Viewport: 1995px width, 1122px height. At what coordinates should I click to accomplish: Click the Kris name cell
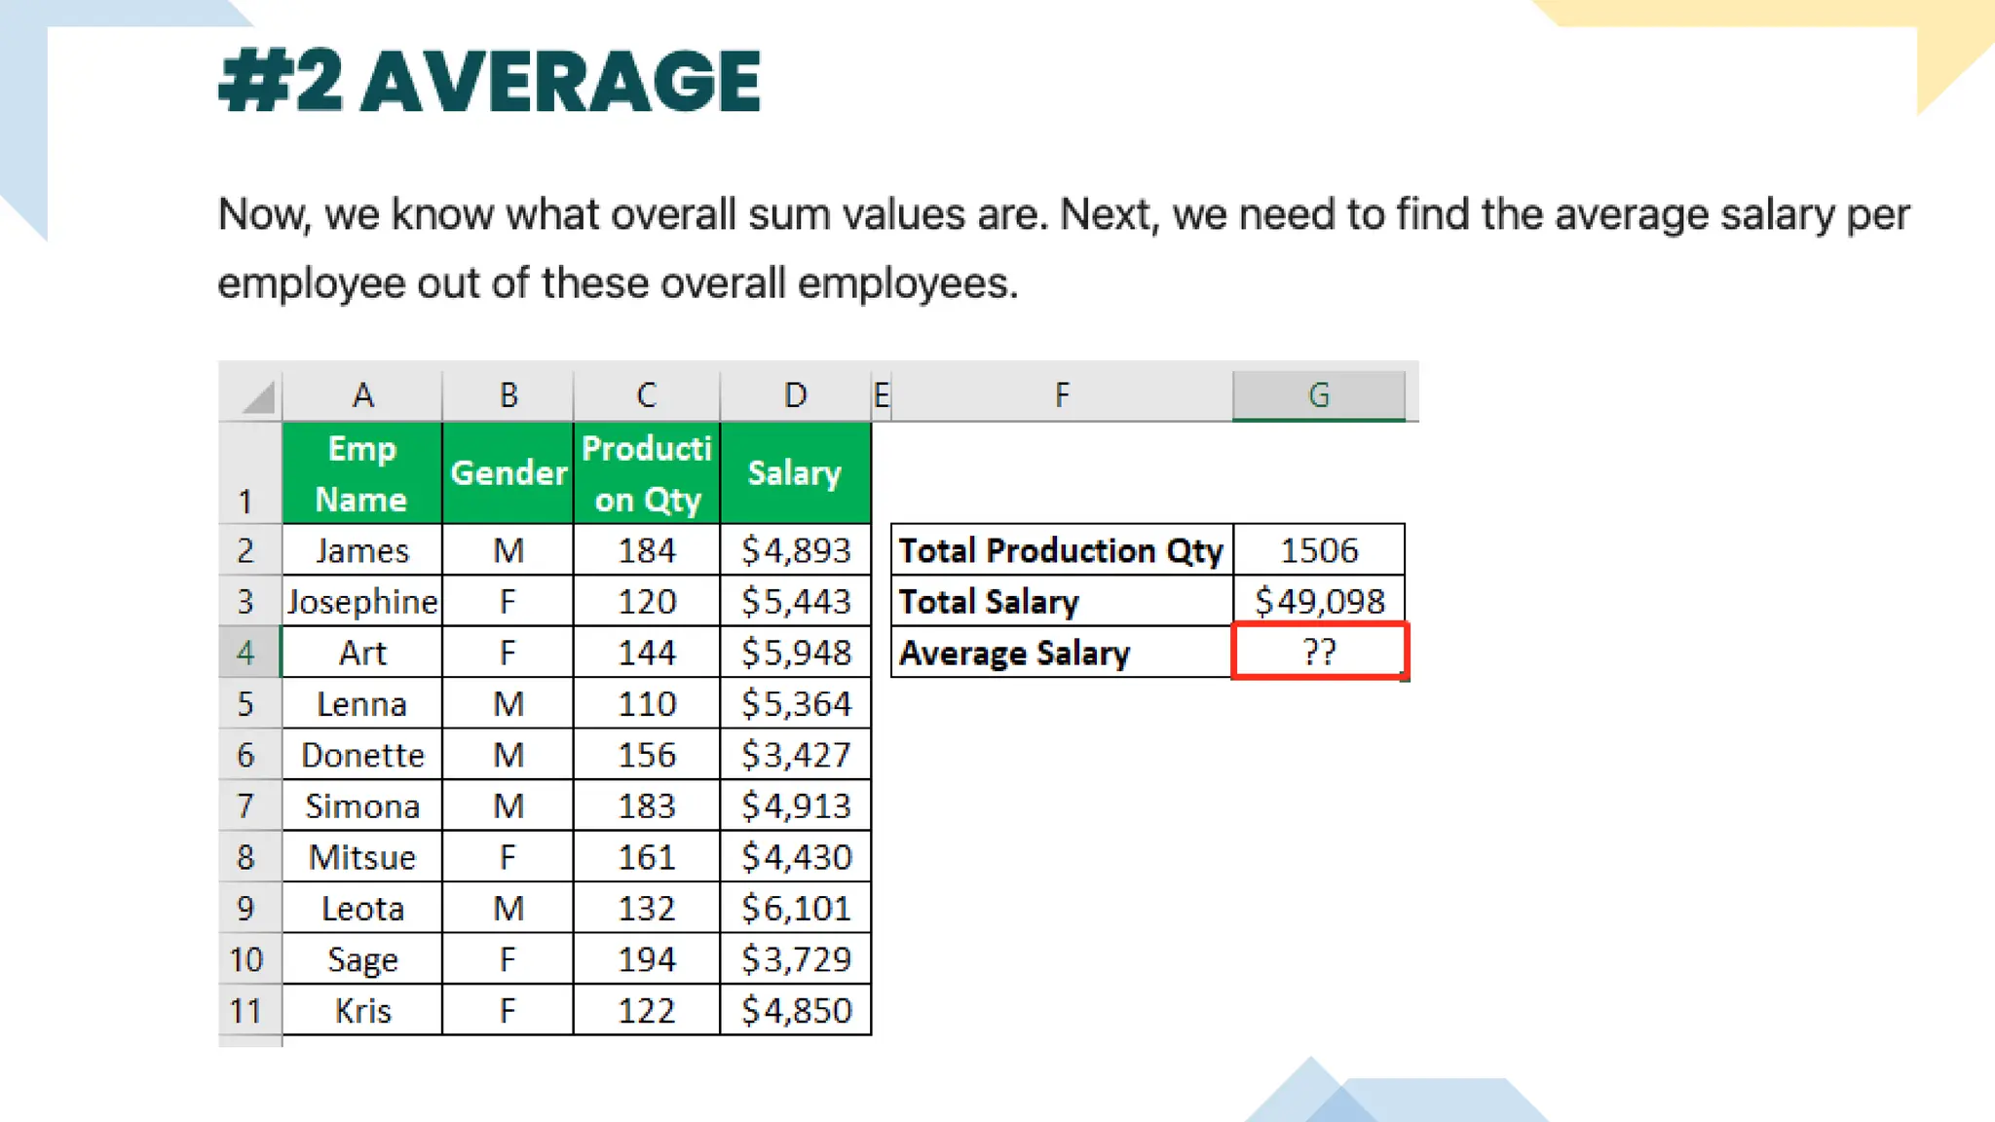(362, 1011)
